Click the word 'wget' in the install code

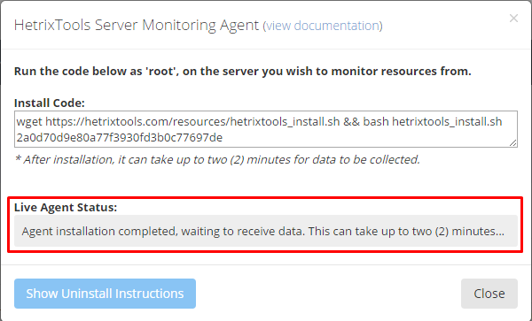[29, 122]
